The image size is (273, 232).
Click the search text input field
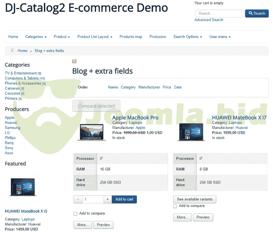219,13
